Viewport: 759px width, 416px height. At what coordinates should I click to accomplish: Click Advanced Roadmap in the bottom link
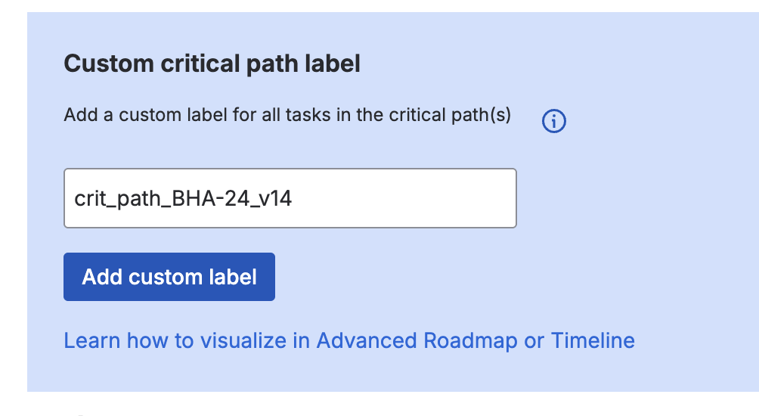coord(417,340)
